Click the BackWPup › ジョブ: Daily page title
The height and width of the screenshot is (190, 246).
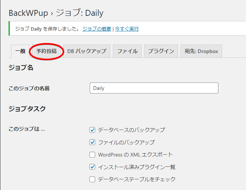point(56,13)
